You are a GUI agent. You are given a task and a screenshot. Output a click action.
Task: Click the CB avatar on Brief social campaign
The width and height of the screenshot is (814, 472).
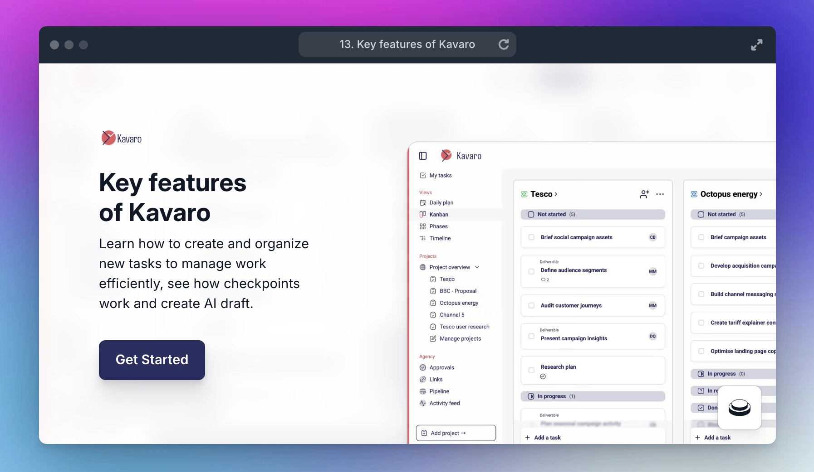pyautogui.click(x=653, y=237)
